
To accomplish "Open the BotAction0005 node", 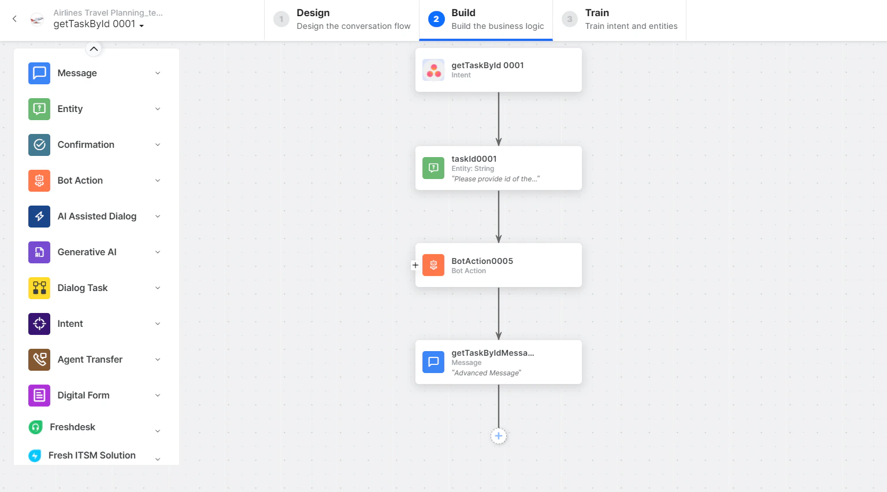I will (499, 265).
